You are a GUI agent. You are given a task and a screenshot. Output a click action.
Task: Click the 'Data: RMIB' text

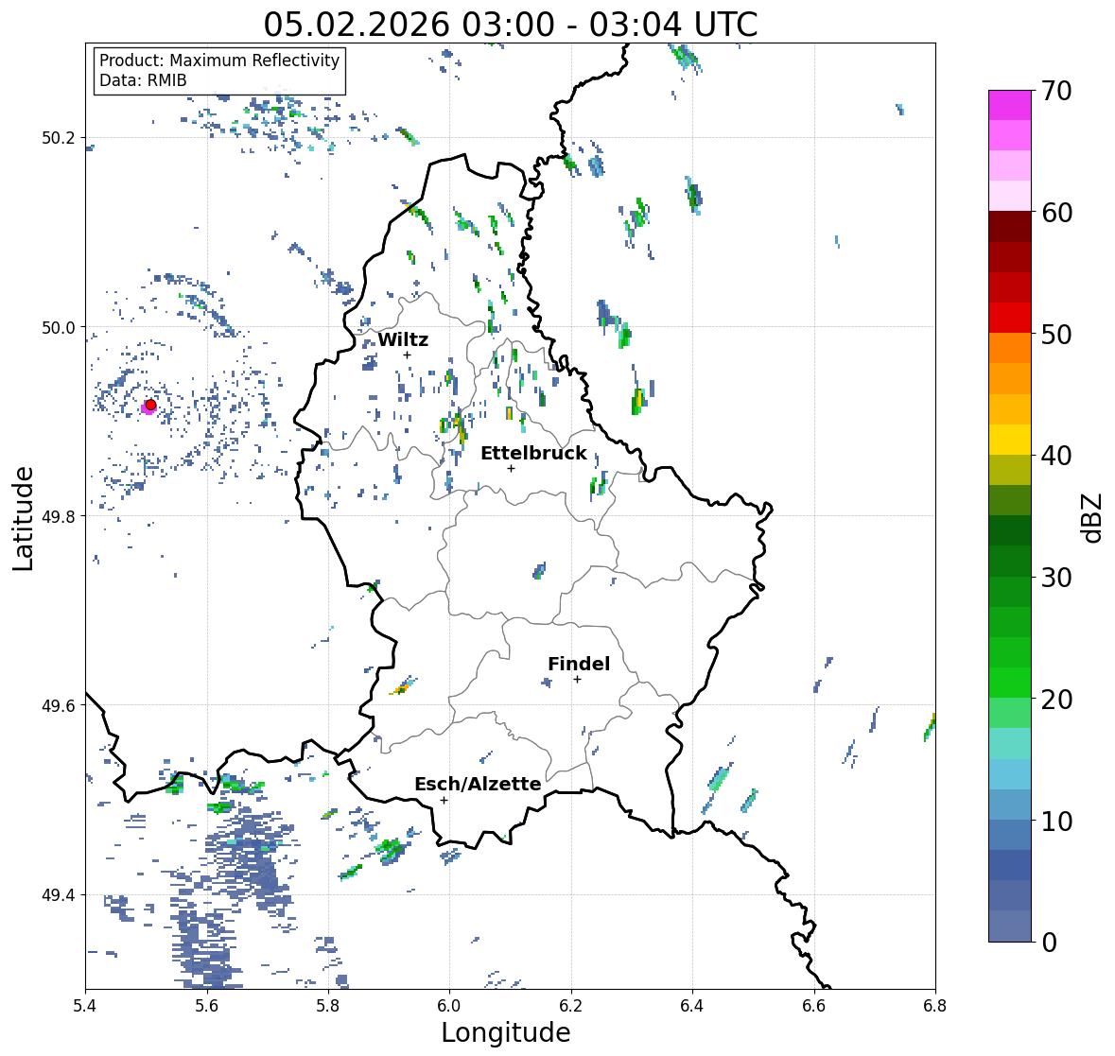pyautogui.click(x=143, y=80)
